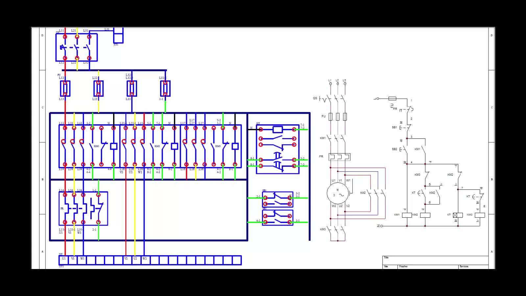Screen dimensions: 526x296
Task: Select terminal W2 on the terminal strip
Action: [x=144, y=260]
